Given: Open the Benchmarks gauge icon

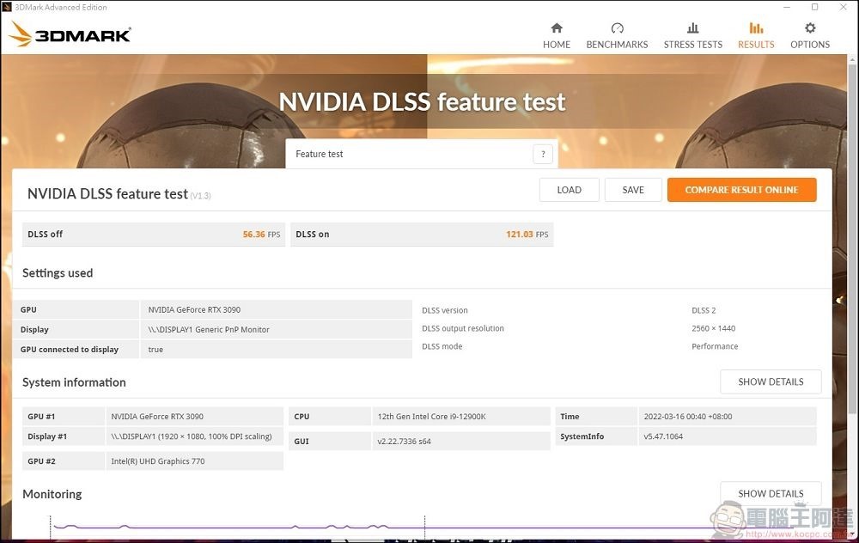Looking at the screenshot, I should point(617,28).
